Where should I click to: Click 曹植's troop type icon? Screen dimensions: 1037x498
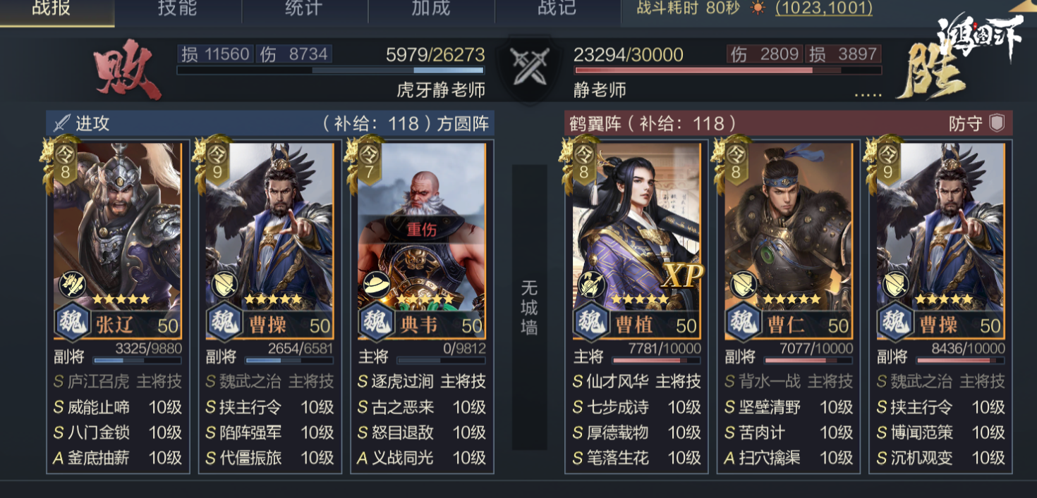point(590,285)
